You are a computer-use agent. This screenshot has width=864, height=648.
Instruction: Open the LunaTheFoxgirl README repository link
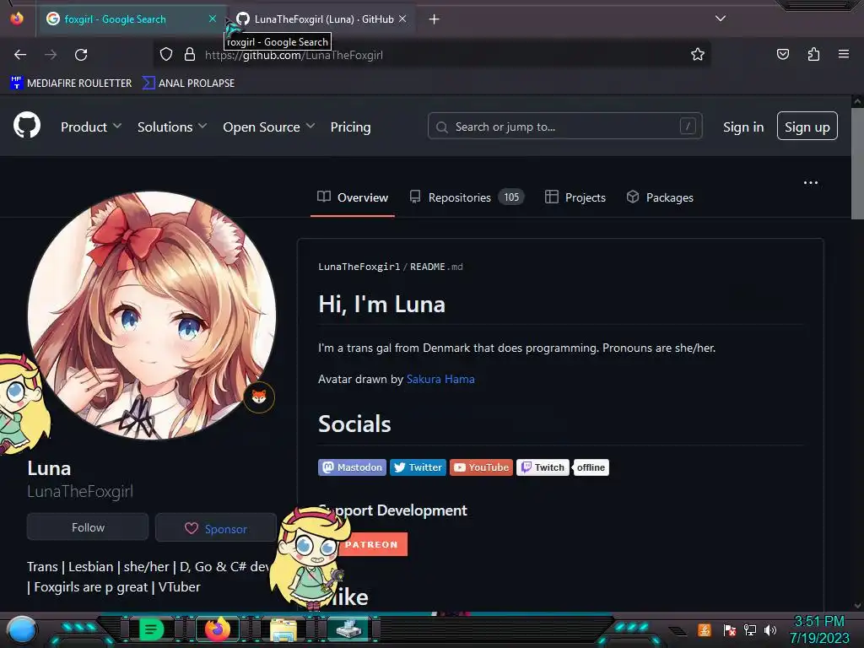point(359,267)
